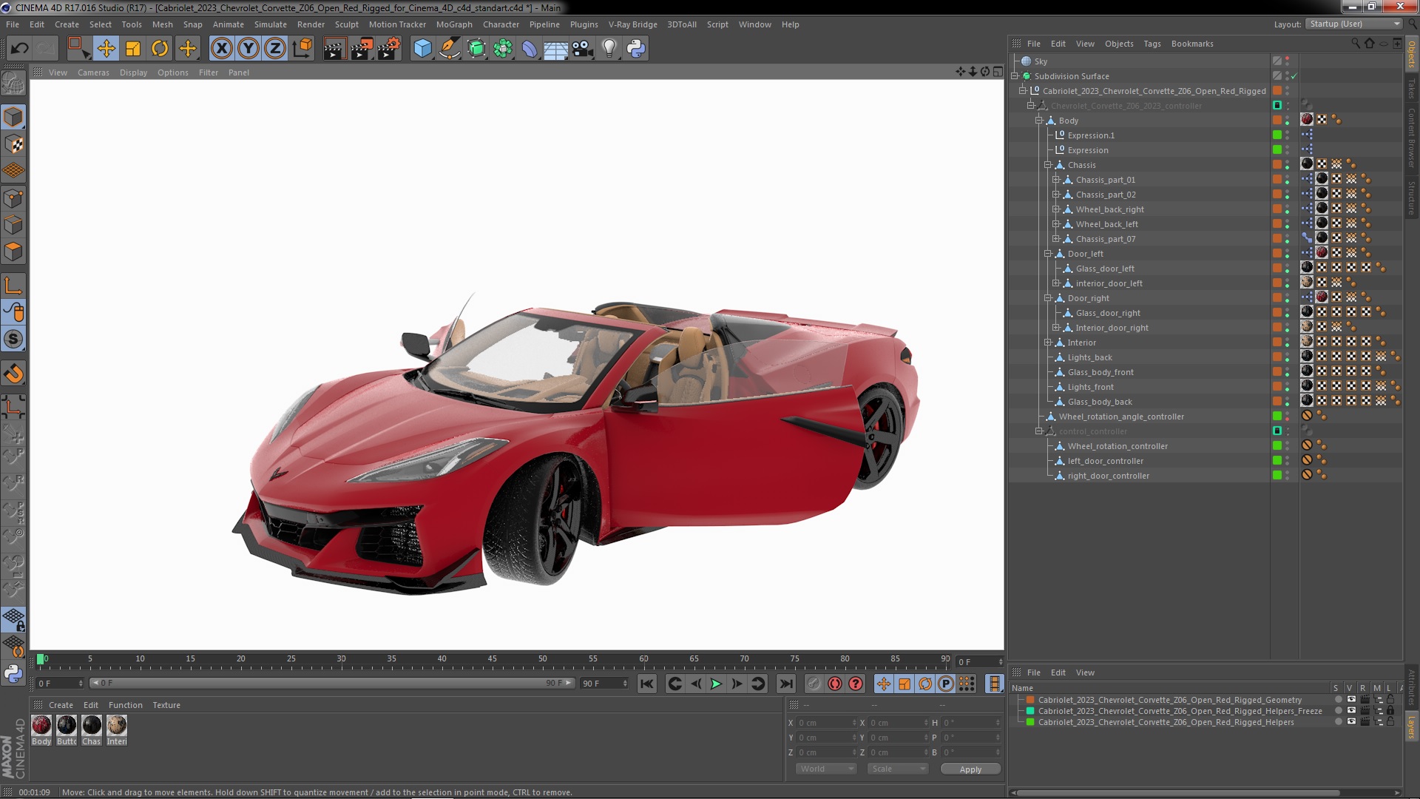Toggle Parameter keyframe P button
Viewport: 1420px width, 799px height.
coord(946,684)
